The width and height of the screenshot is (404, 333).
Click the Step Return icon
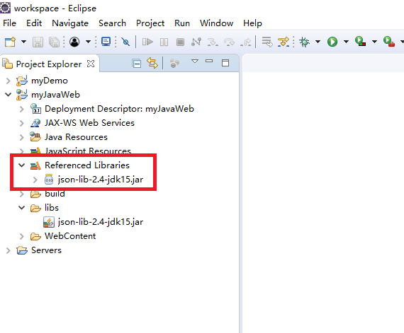(245, 42)
